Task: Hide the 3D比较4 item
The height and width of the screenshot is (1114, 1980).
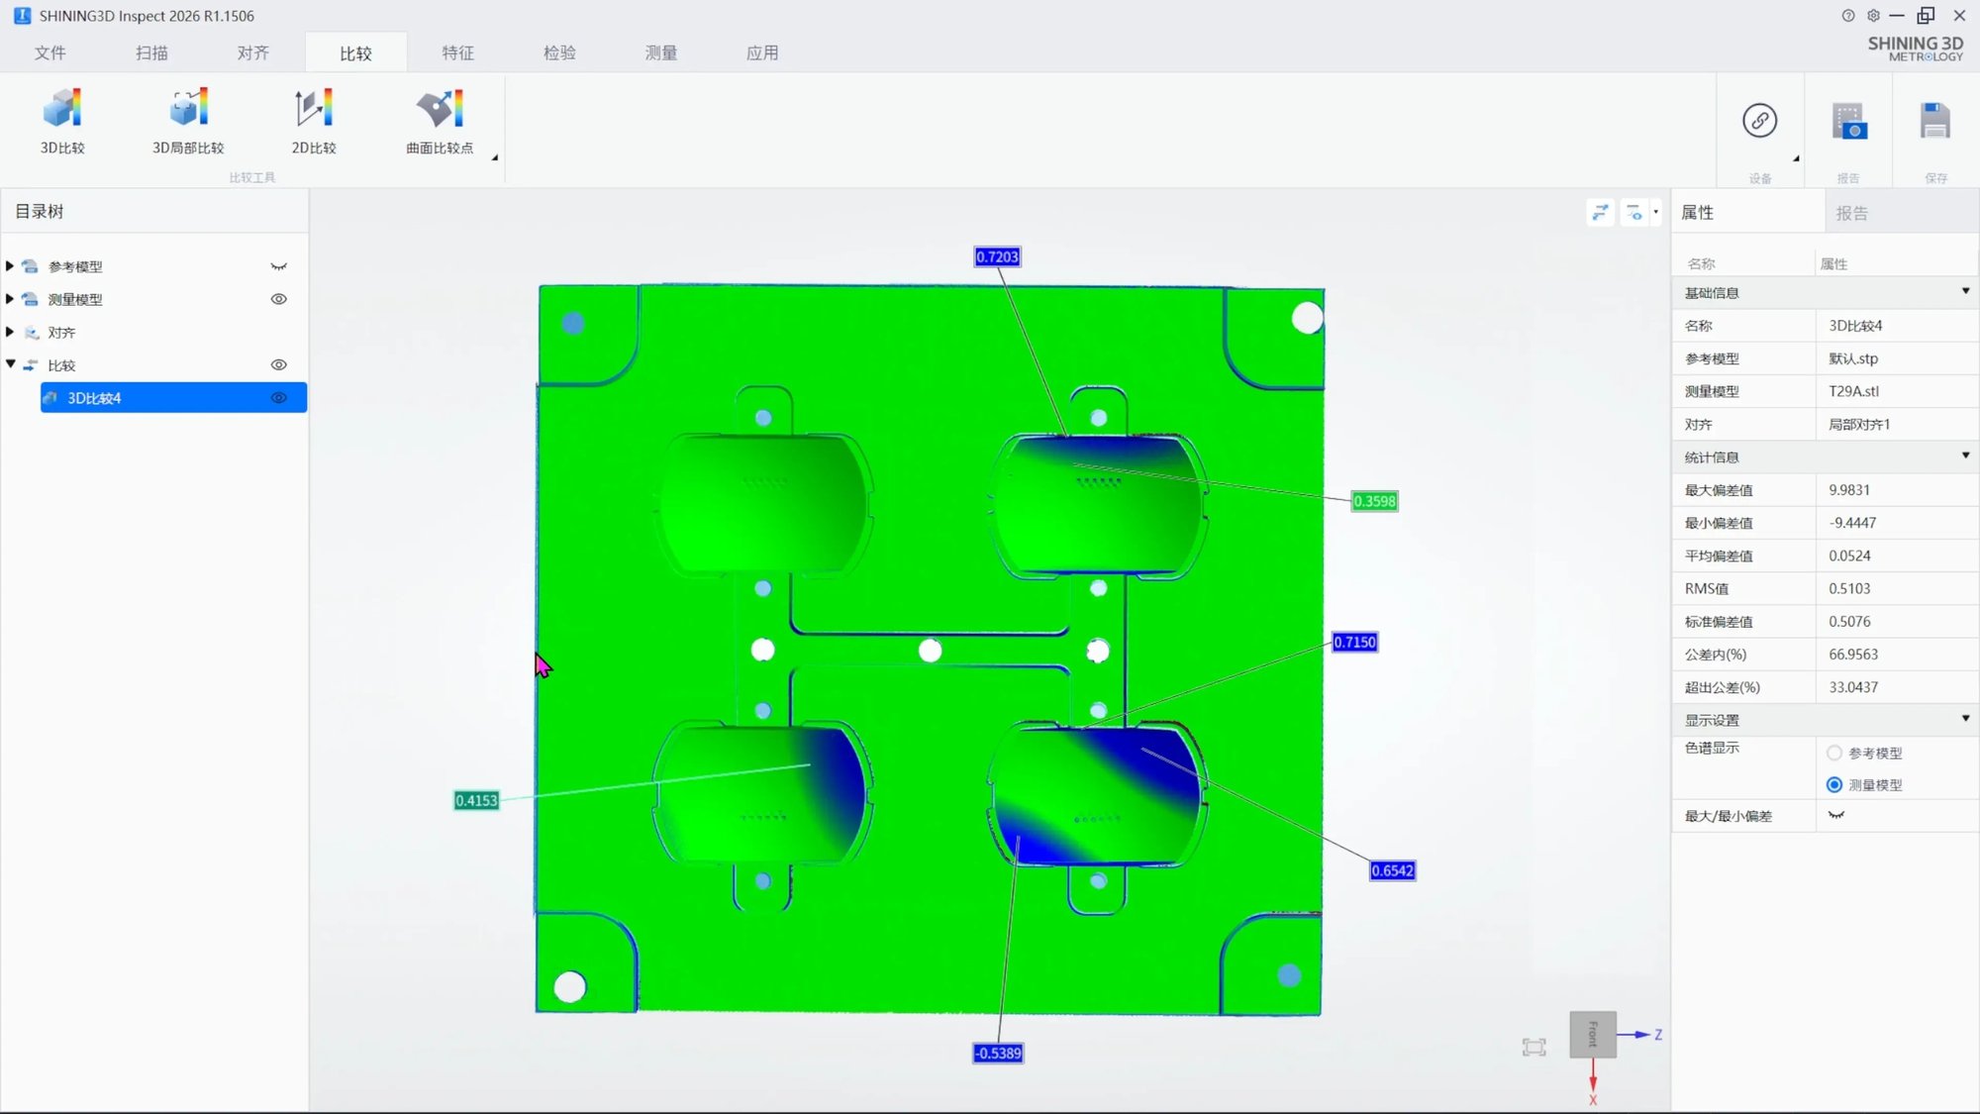Action: click(279, 398)
